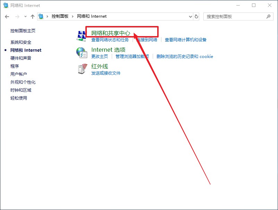Click the Control Panel icon in address bar
Viewport: 278px width, 210px height.
(x=41, y=16)
